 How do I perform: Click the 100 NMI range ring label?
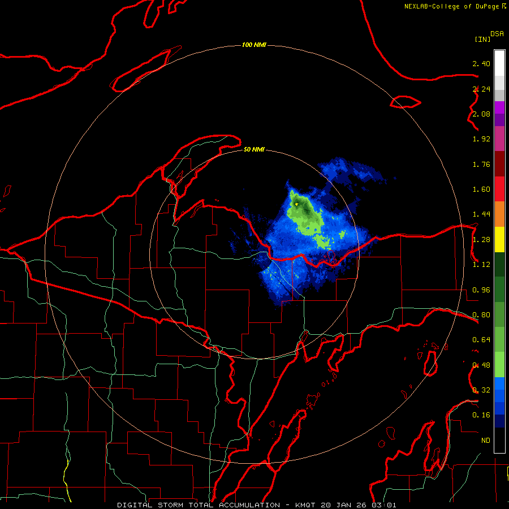[x=254, y=45]
